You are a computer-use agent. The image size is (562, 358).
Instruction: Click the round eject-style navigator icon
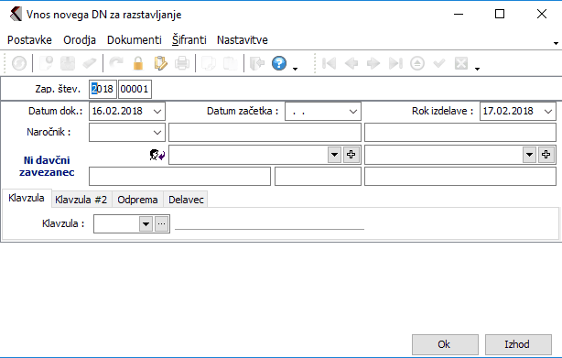click(x=417, y=63)
